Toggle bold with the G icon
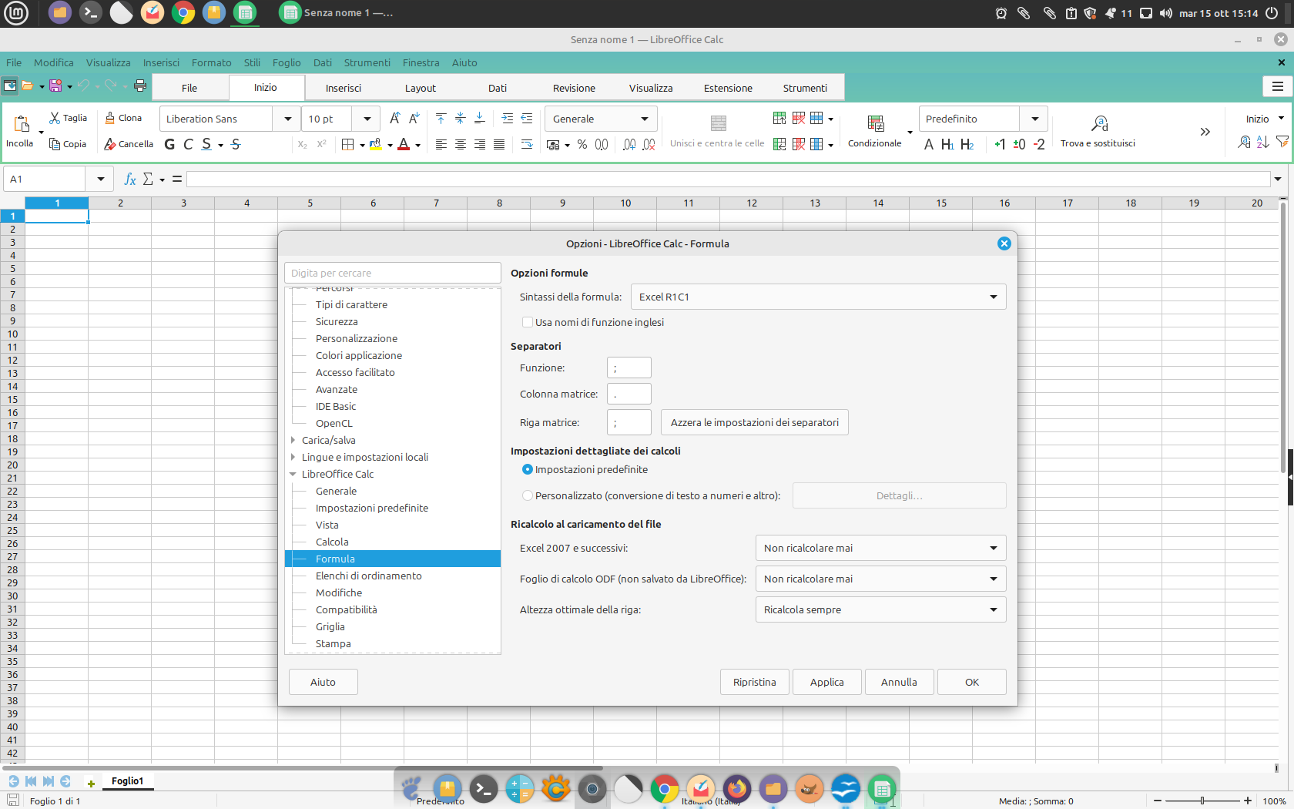 point(169,144)
